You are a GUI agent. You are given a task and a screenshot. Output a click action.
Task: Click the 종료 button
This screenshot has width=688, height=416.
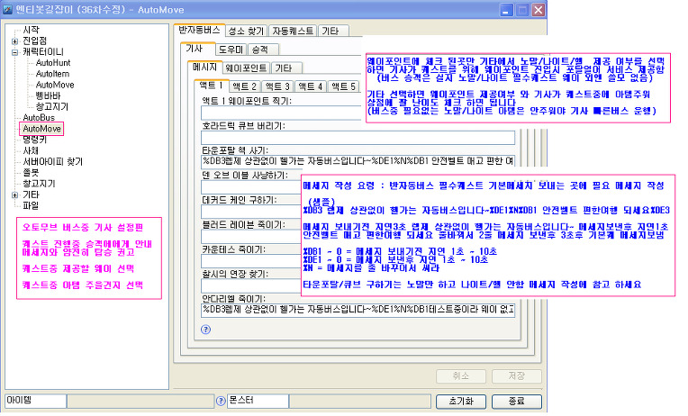coord(516,401)
